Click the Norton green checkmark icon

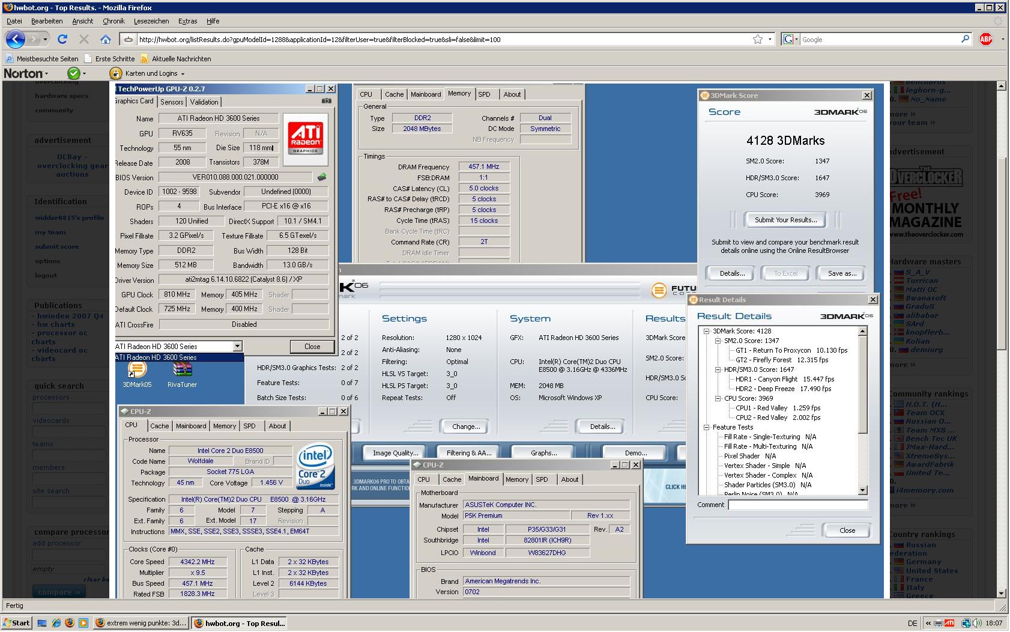(x=73, y=73)
